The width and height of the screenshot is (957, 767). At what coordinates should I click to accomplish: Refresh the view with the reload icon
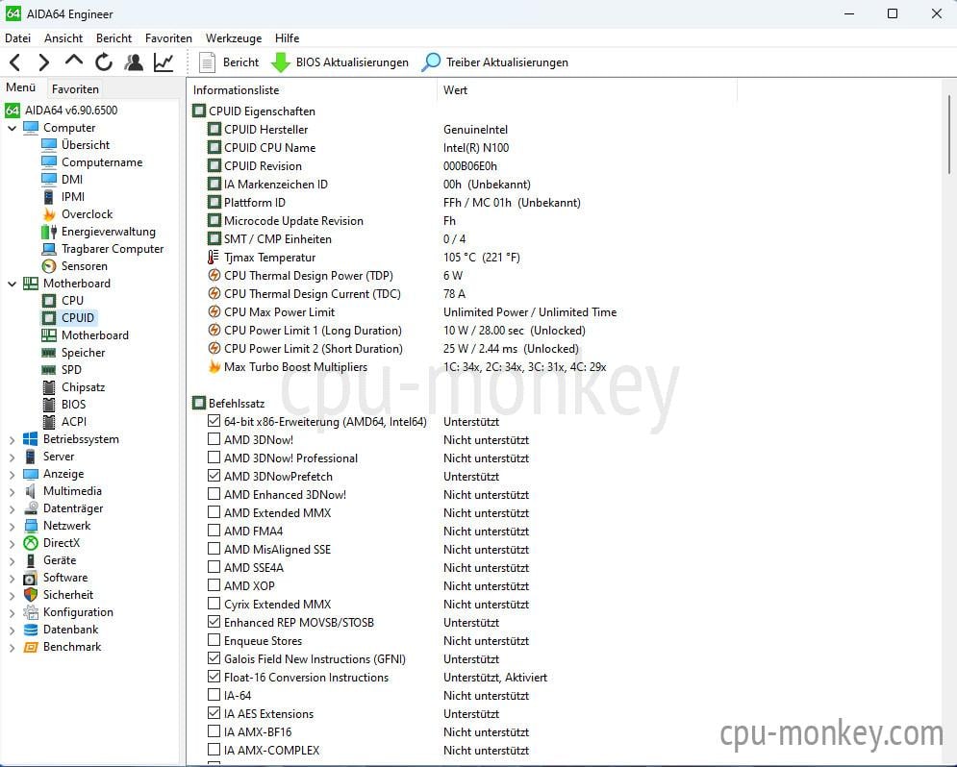tap(104, 62)
